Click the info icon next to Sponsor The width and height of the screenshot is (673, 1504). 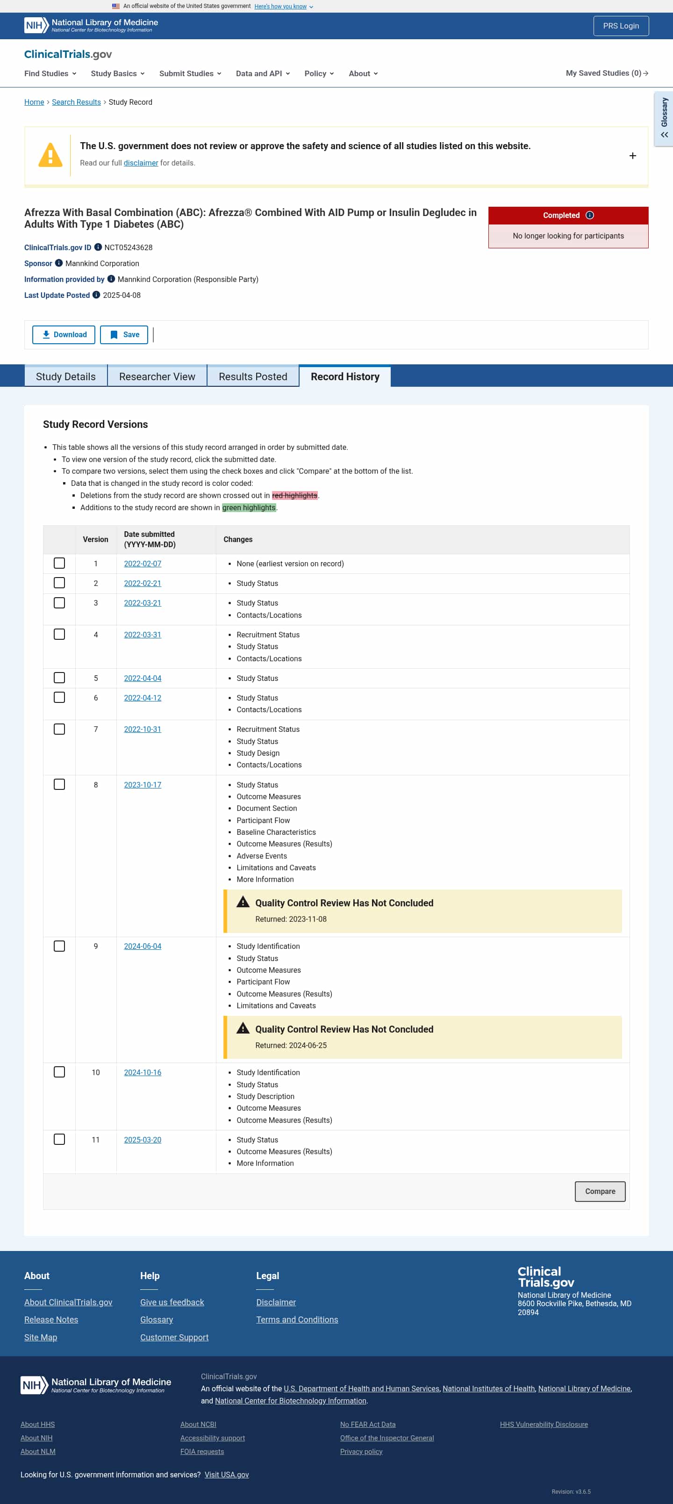[x=59, y=263]
